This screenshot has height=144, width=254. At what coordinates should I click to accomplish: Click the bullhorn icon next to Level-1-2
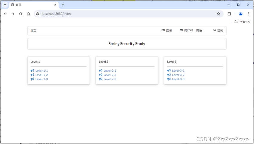(x=33, y=75)
